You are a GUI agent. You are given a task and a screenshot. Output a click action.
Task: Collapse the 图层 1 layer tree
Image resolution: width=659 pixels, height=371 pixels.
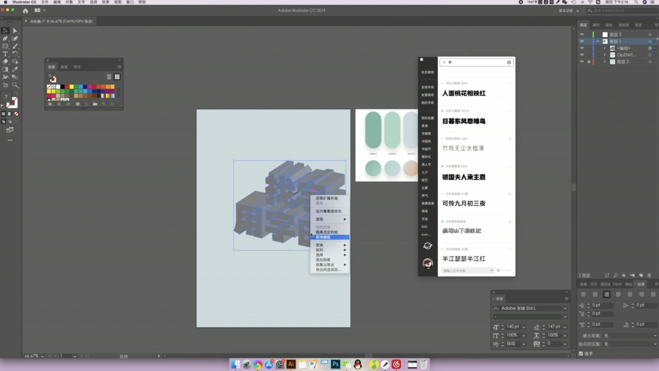point(598,41)
